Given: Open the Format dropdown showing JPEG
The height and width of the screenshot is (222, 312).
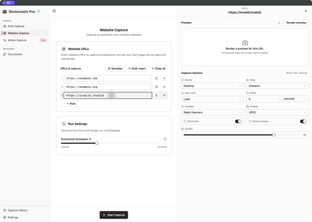Looking at the screenshot, I should [x=277, y=112].
